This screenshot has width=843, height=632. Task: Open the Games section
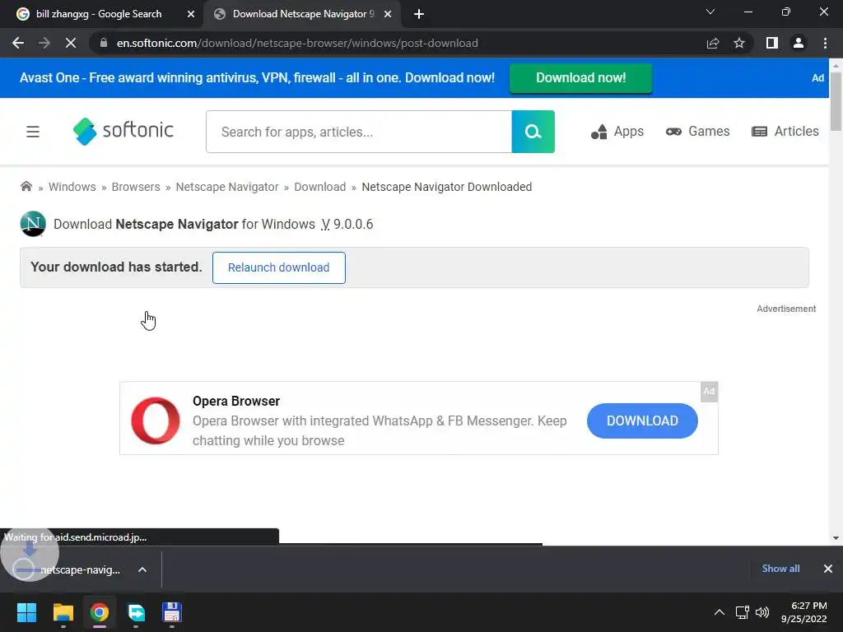698,132
